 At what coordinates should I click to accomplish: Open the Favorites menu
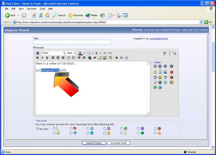[x=31, y=8]
